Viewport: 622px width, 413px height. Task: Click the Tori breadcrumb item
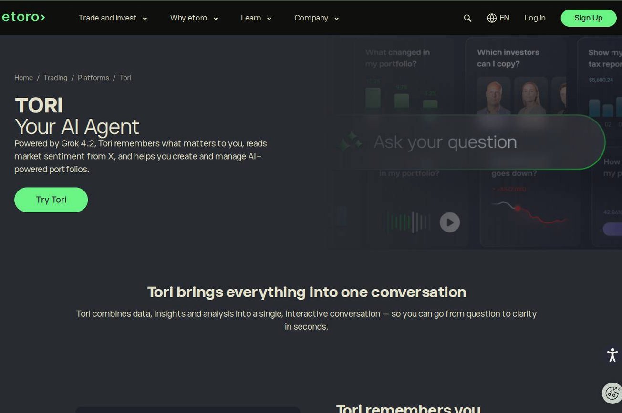[x=125, y=78]
